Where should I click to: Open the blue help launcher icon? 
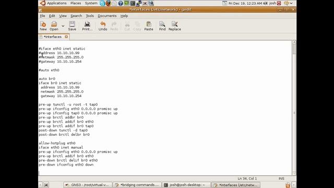[121, 3]
